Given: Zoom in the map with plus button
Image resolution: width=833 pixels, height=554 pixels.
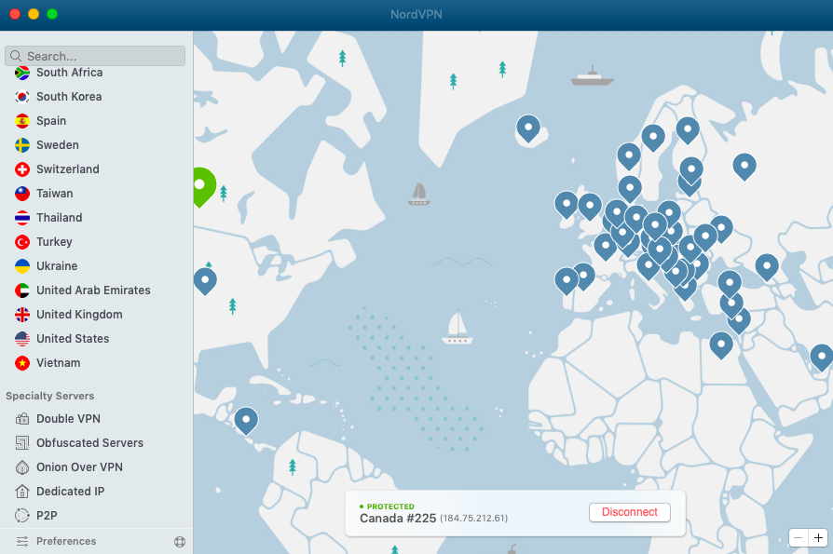Looking at the screenshot, I should point(818,537).
